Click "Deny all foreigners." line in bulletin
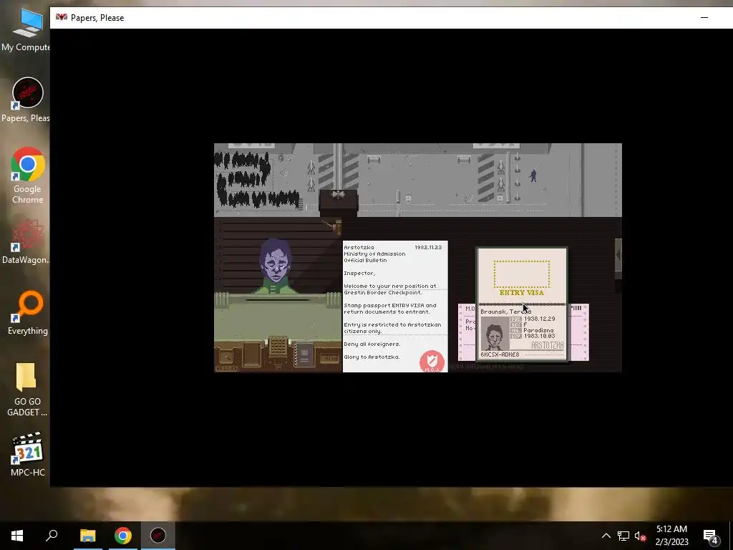This screenshot has height=550, width=733. pyautogui.click(x=372, y=344)
